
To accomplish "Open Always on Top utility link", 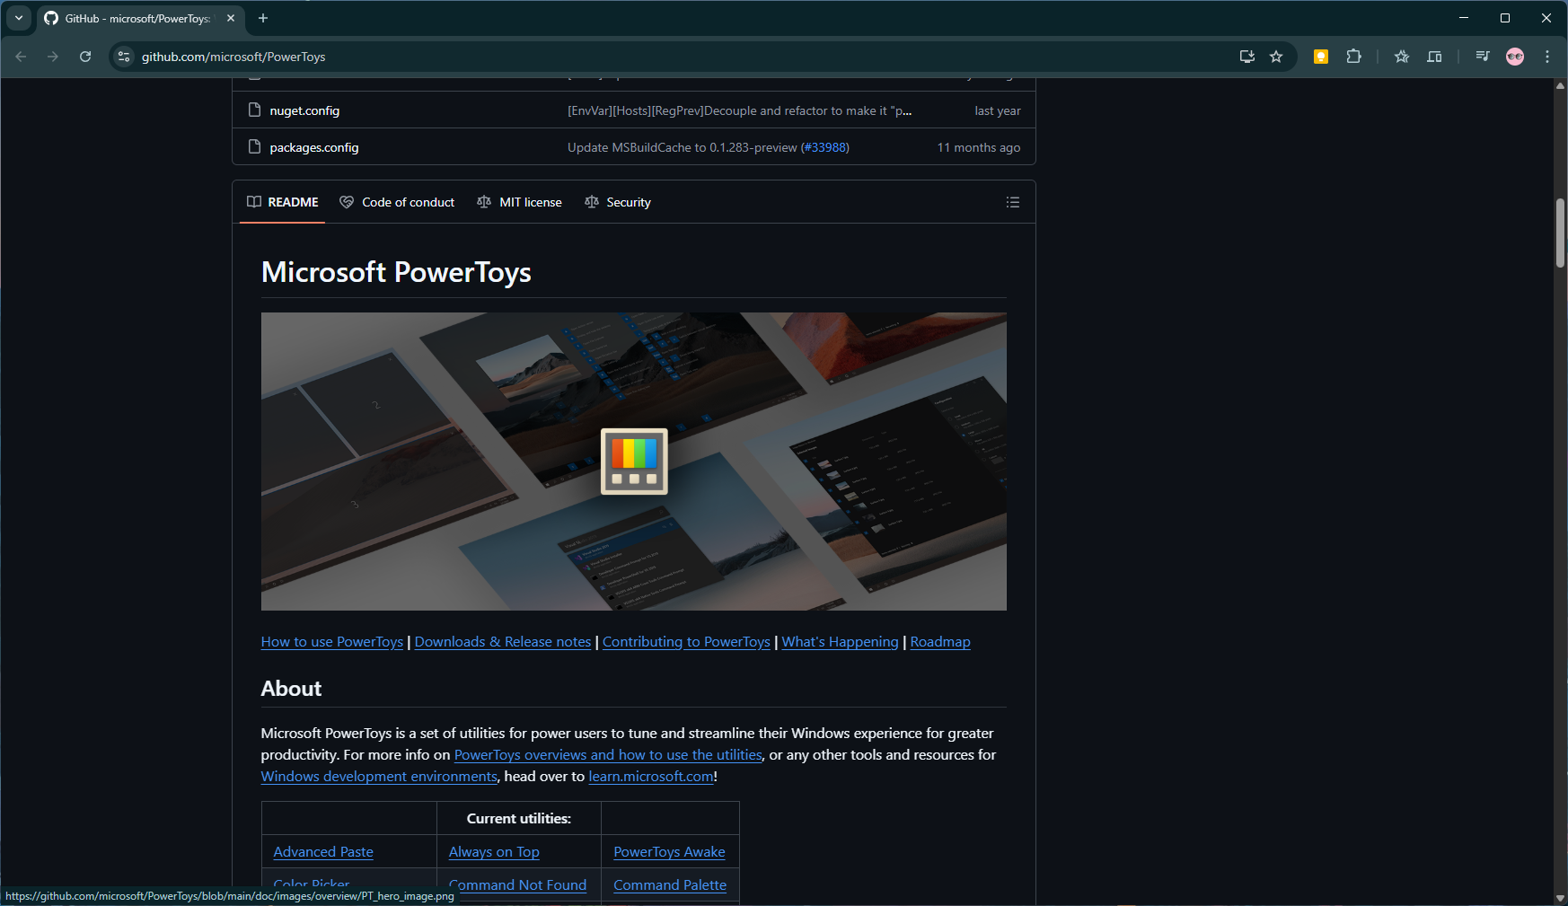I will (494, 851).
